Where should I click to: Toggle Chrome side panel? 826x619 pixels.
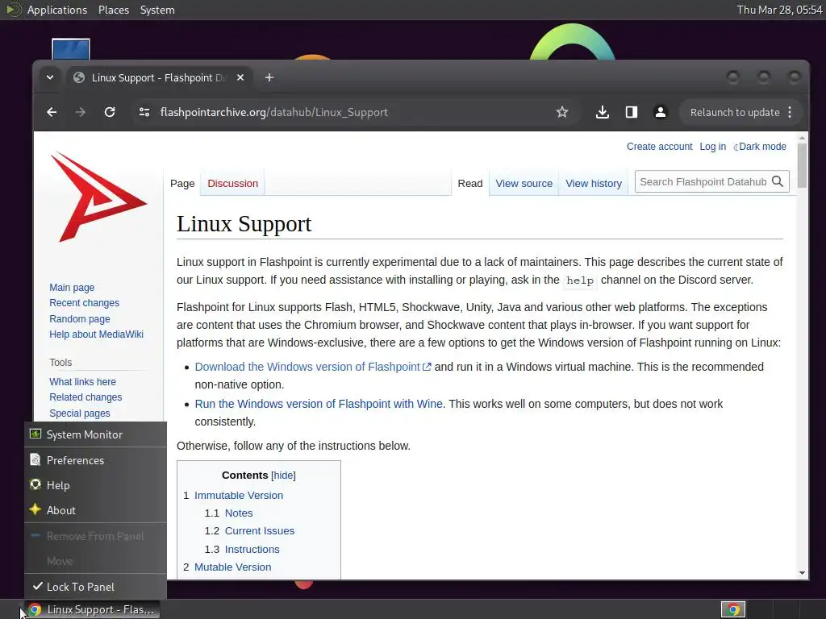pyautogui.click(x=631, y=112)
